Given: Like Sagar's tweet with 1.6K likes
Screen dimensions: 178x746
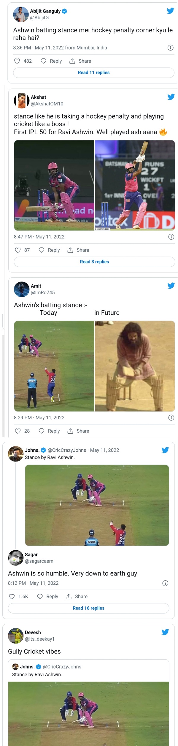Looking at the screenshot, I should coord(12,596).
